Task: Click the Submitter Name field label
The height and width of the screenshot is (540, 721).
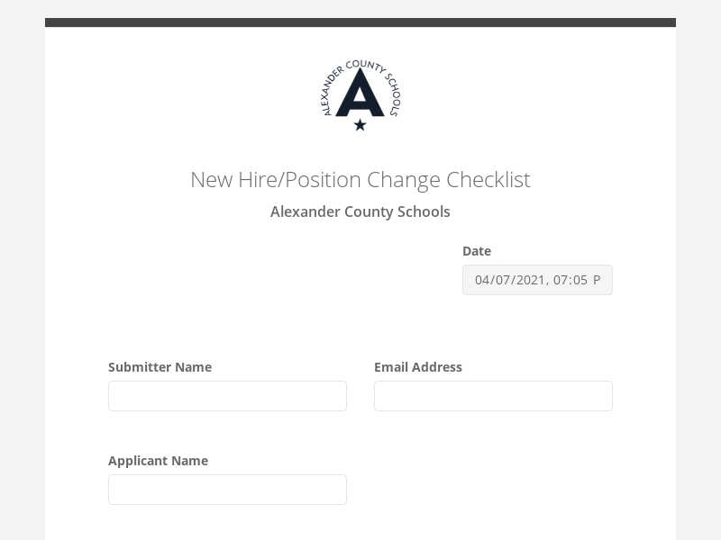Action: tap(160, 367)
